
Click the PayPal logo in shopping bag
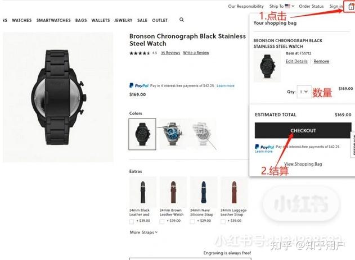coord(264,147)
